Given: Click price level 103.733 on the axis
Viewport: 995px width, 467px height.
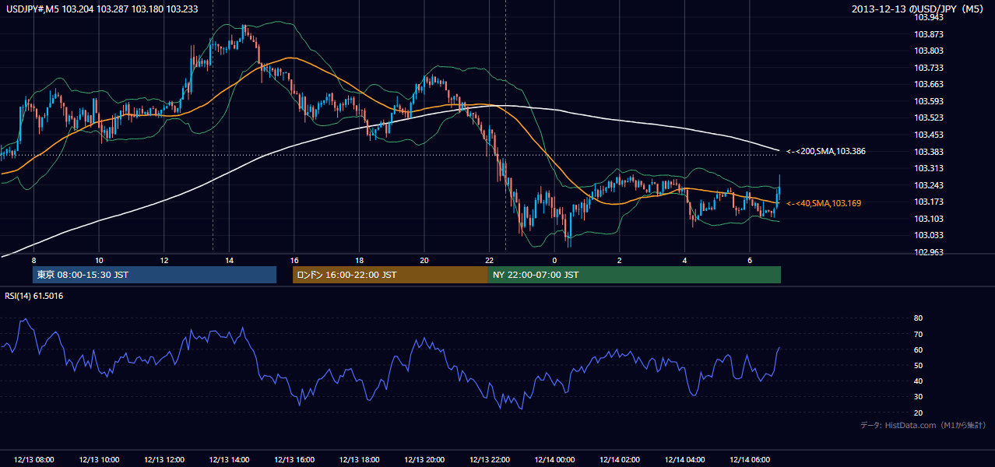Looking at the screenshot, I should click(x=928, y=68).
